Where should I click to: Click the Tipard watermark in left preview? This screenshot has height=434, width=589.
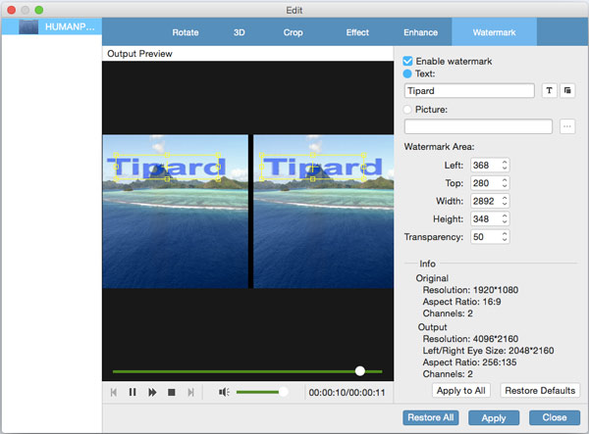167,167
